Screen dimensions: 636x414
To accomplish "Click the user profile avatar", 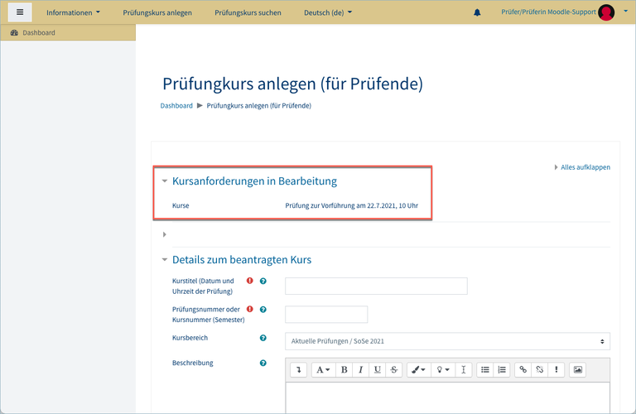I will point(606,12).
